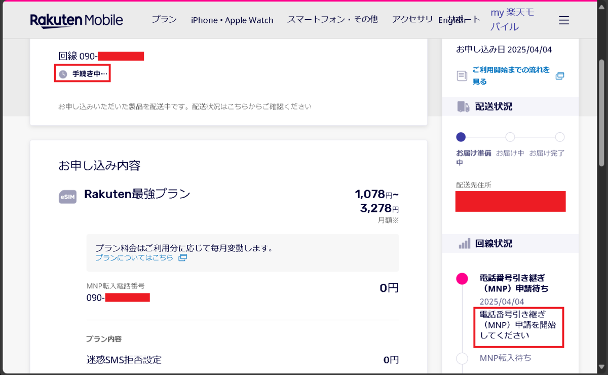Click the clock icon beside 手続き中
608x375 pixels.
pyautogui.click(x=63, y=74)
